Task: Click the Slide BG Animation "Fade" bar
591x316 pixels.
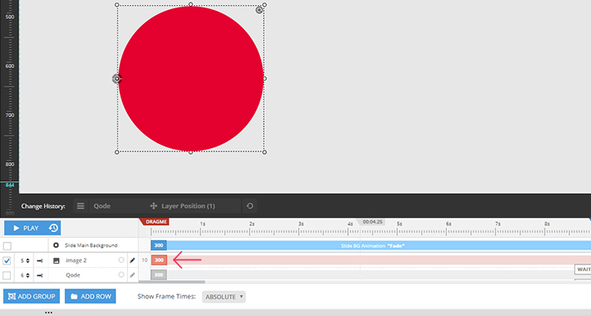Action: [x=373, y=245]
